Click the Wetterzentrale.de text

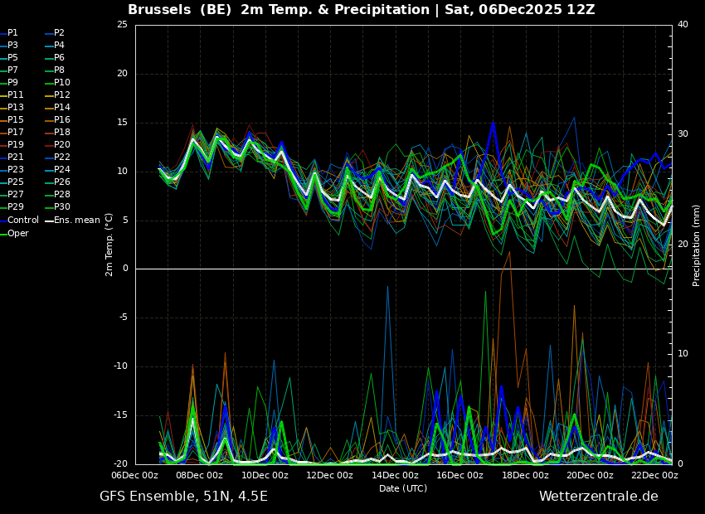[598, 497]
